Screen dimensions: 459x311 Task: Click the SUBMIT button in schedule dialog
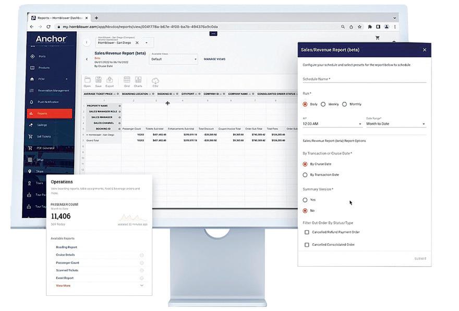420,259
